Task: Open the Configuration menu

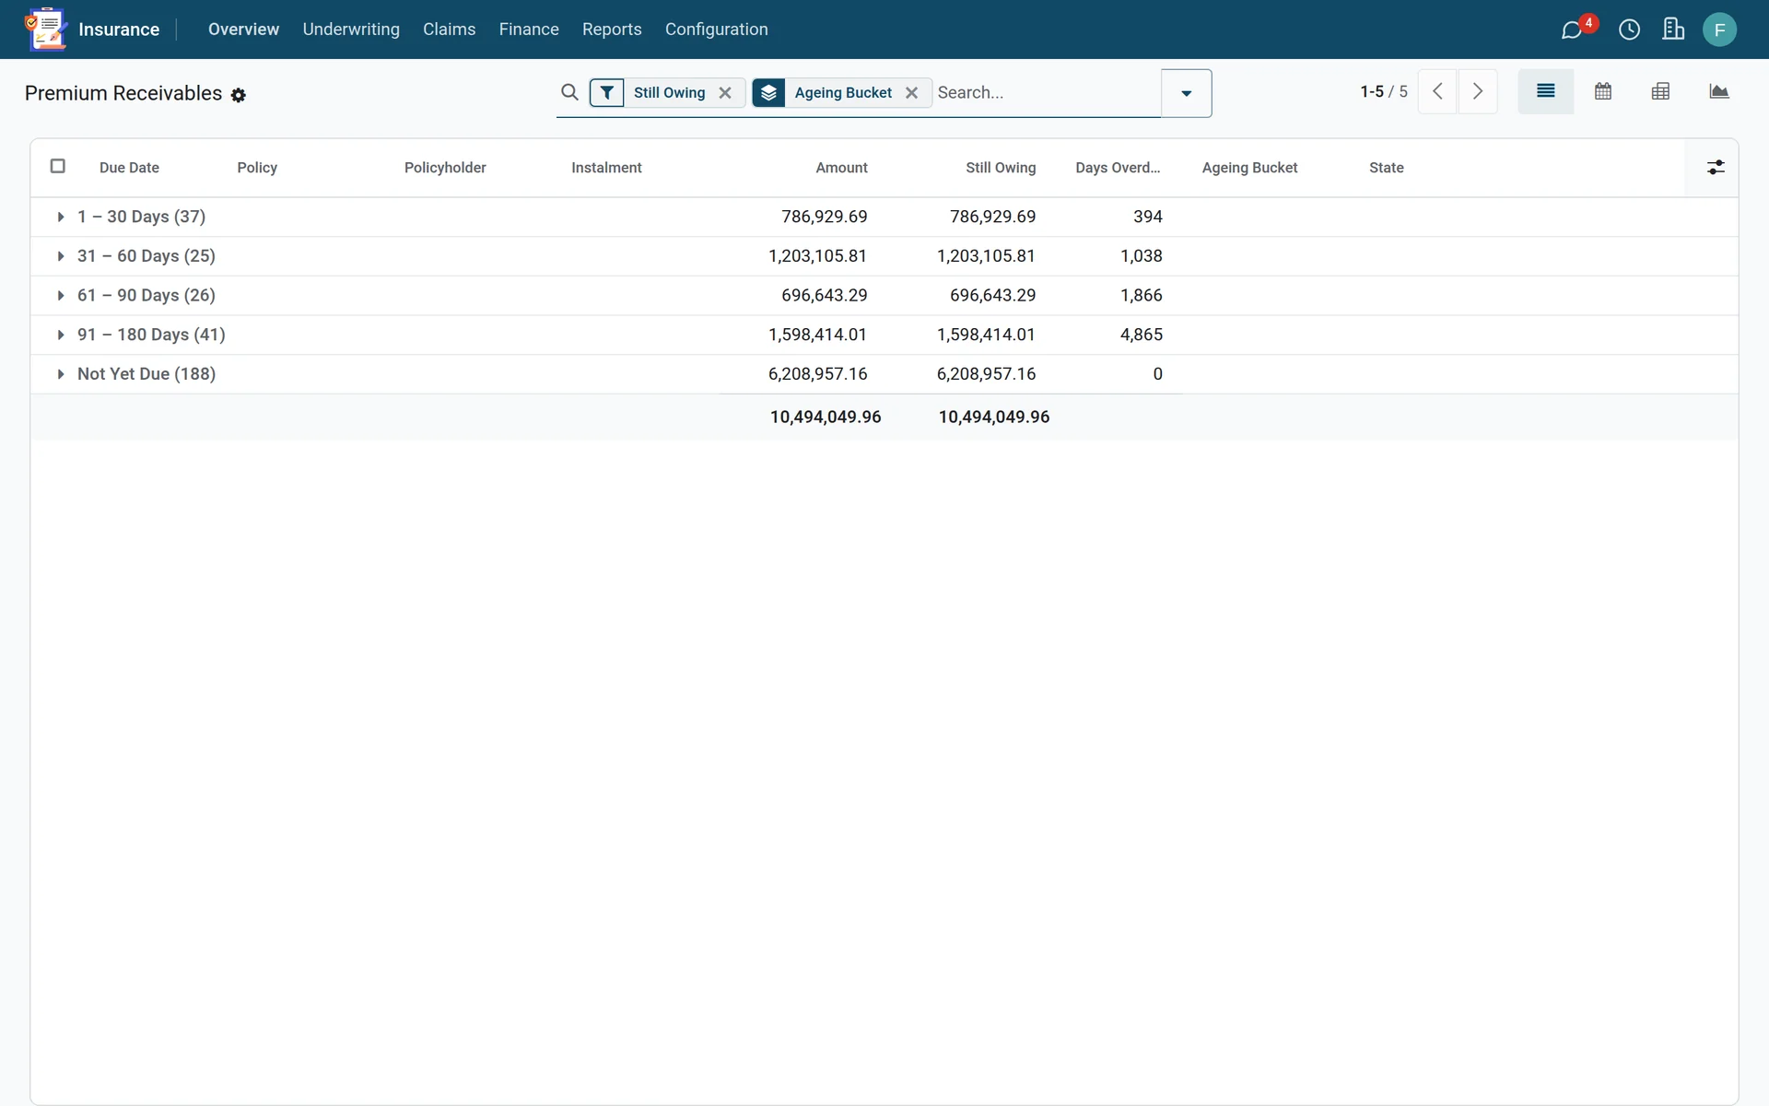Action: click(x=717, y=29)
